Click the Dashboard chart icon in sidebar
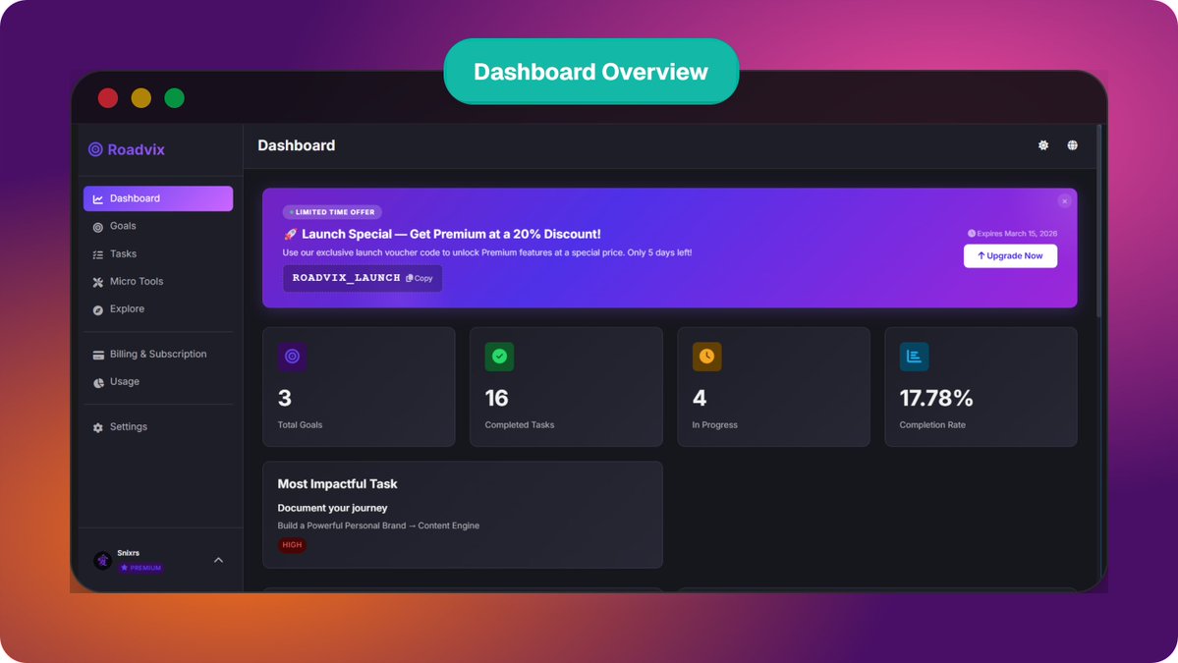Screen dimensions: 1178x663 click(97, 199)
